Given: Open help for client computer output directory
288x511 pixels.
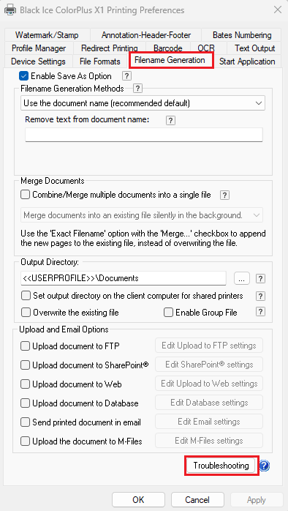Looking at the screenshot, I should click(260, 296).
